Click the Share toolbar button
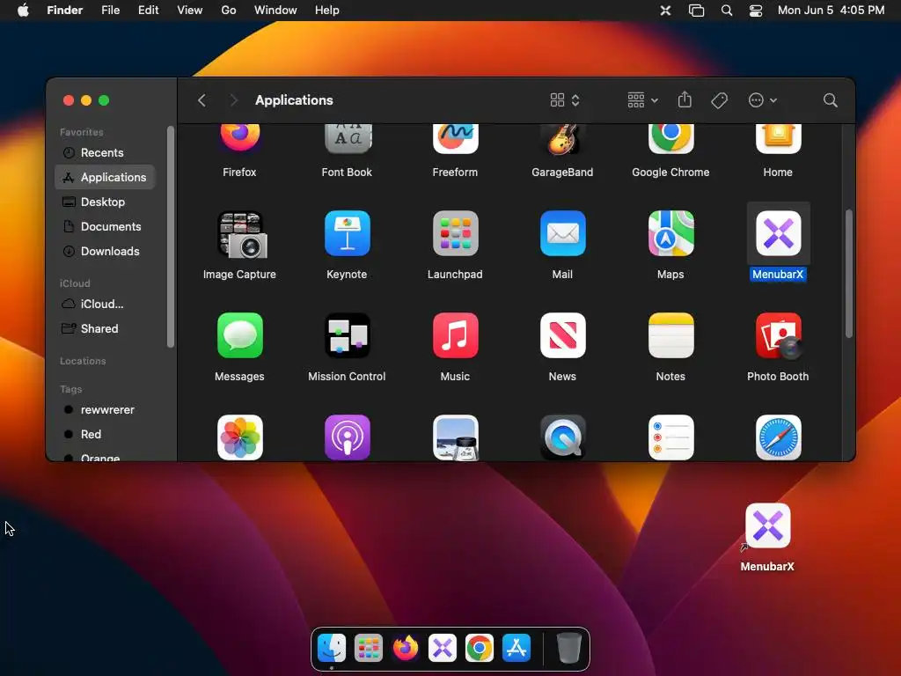This screenshot has height=676, width=901. click(685, 100)
